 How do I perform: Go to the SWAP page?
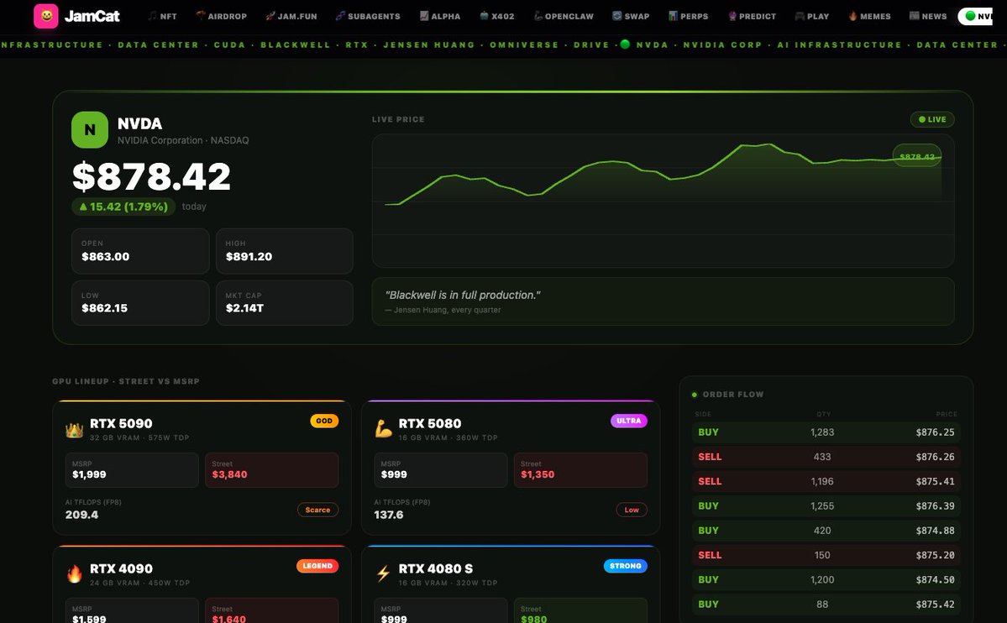(x=631, y=16)
